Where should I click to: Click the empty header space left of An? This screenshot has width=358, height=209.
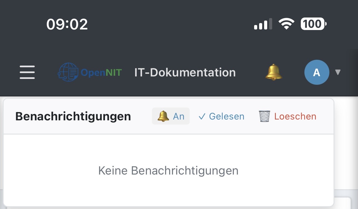(x=142, y=116)
